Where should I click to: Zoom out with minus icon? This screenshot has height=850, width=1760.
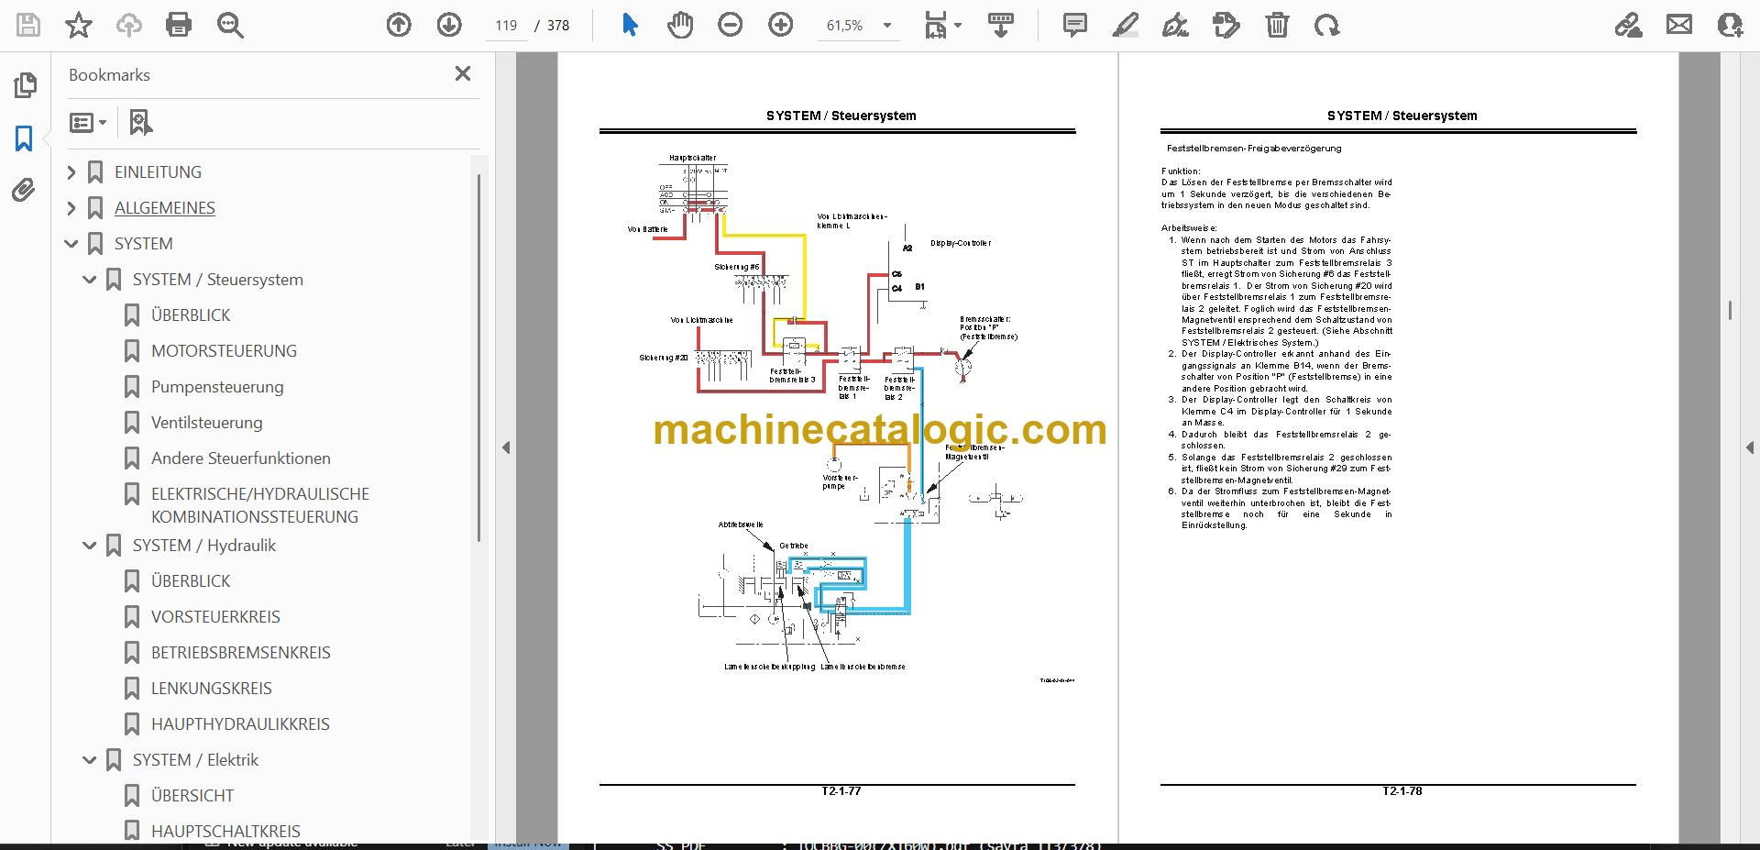731,25
